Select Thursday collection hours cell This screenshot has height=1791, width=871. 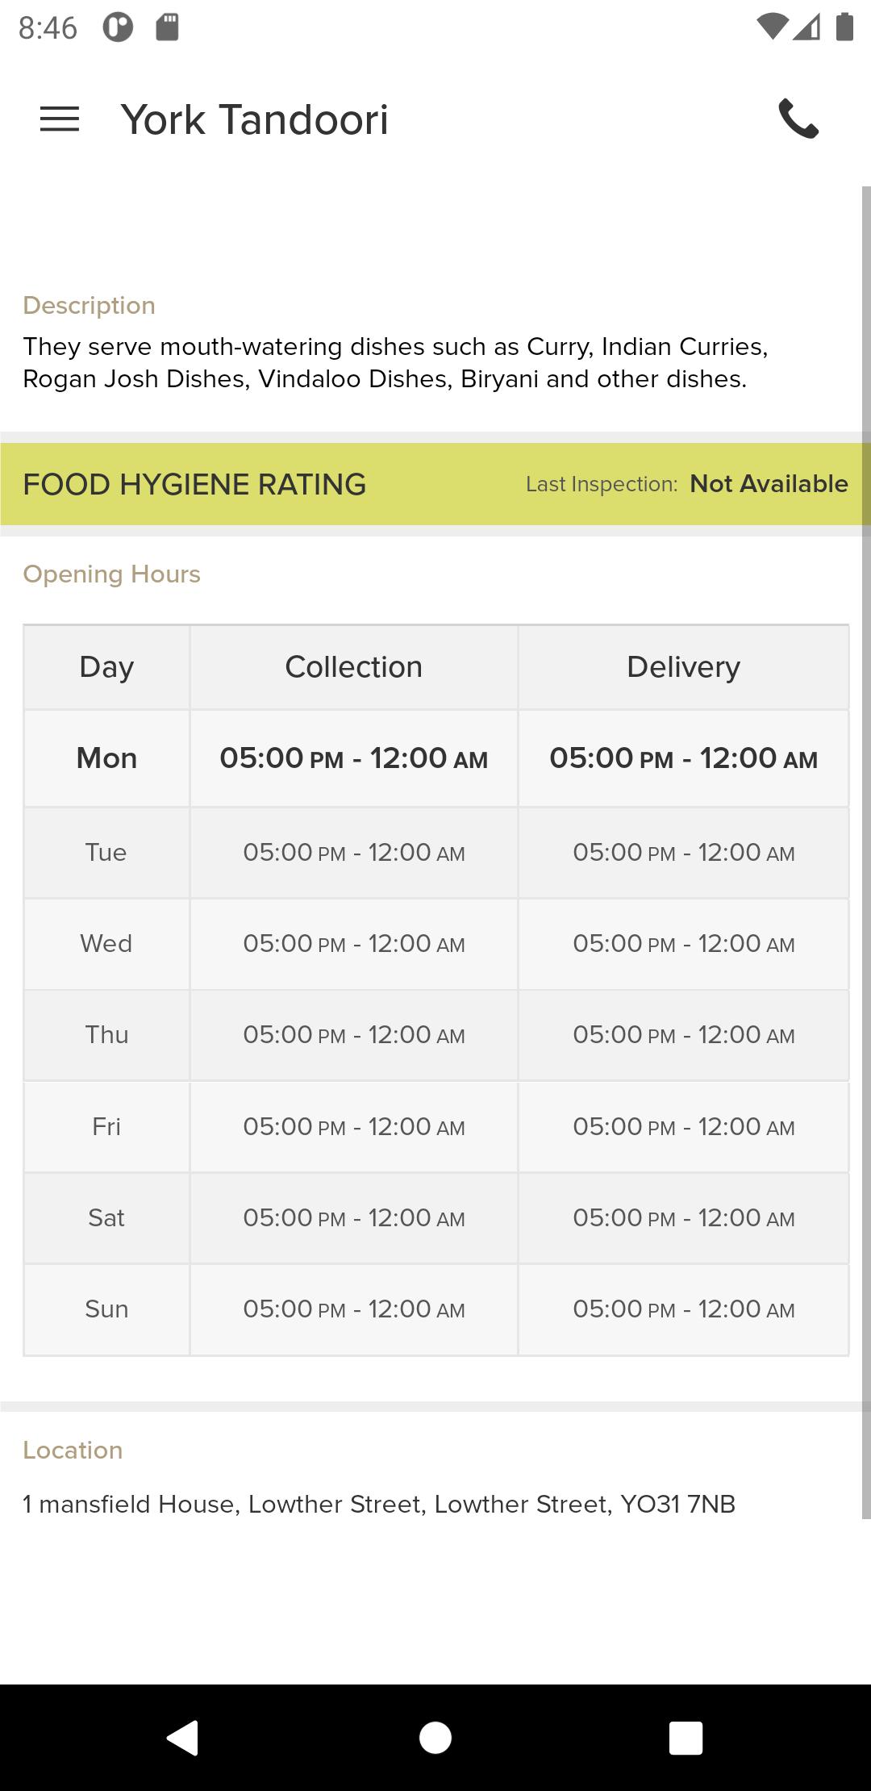tap(354, 1035)
